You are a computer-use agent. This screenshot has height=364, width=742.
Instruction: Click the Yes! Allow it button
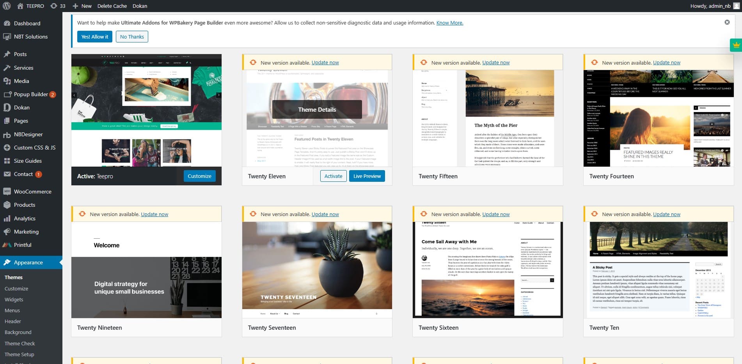[95, 37]
